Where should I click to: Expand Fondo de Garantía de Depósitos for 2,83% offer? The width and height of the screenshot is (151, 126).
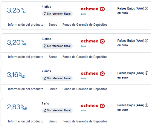(x=85, y=121)
